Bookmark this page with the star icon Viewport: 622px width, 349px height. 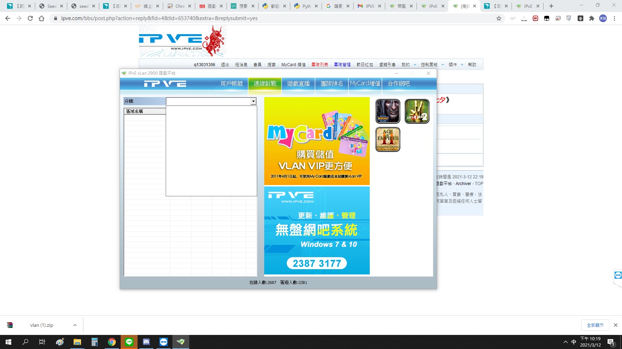coord(499,18)
